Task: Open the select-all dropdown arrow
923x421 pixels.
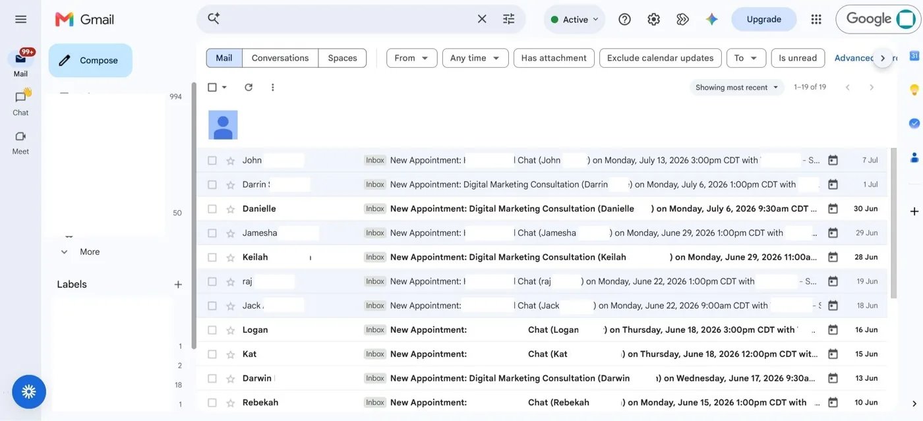Action: (x=224, y=88)
